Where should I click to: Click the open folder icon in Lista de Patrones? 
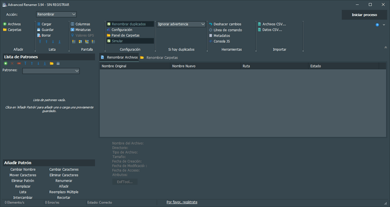tap(52, 63)
